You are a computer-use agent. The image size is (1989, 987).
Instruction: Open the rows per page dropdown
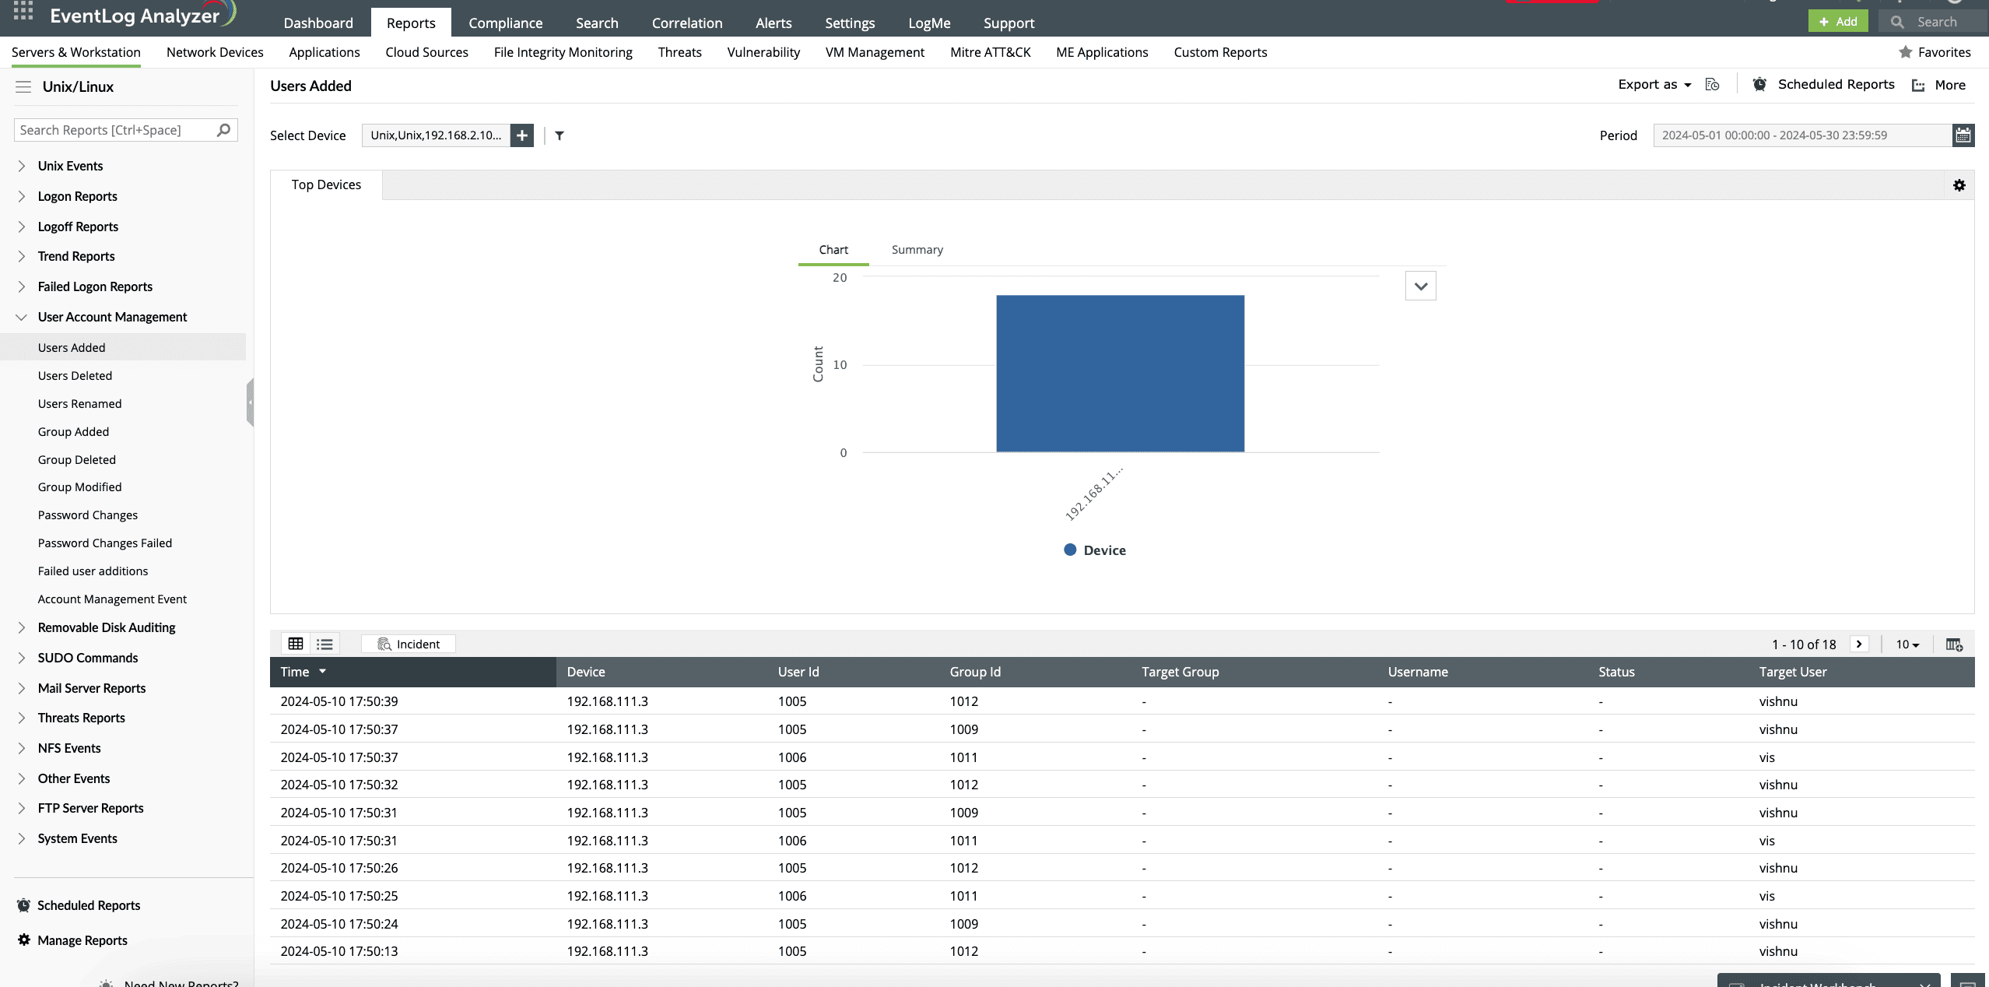pyautogui.click(x=1907, y=645)
